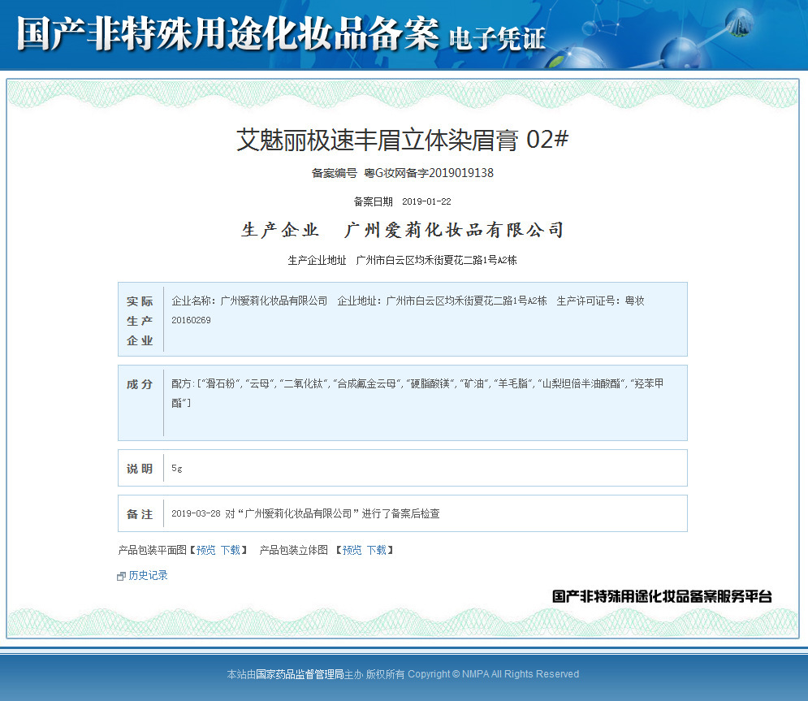This screenshot has height=701, width=808.
Task: Click 国产非特殊用途化妆品备案服务平台 stamp text
Action: click(x=662, y=596)
